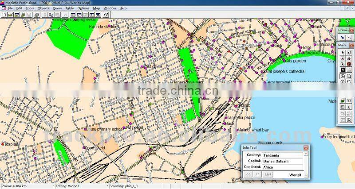Image resolution: width=355 pixels, height=189 pixels.
Task: Click the Continent field showing Africa
Action: 282,167
